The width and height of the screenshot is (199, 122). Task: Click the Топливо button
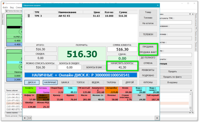click(x=148, y=18)
